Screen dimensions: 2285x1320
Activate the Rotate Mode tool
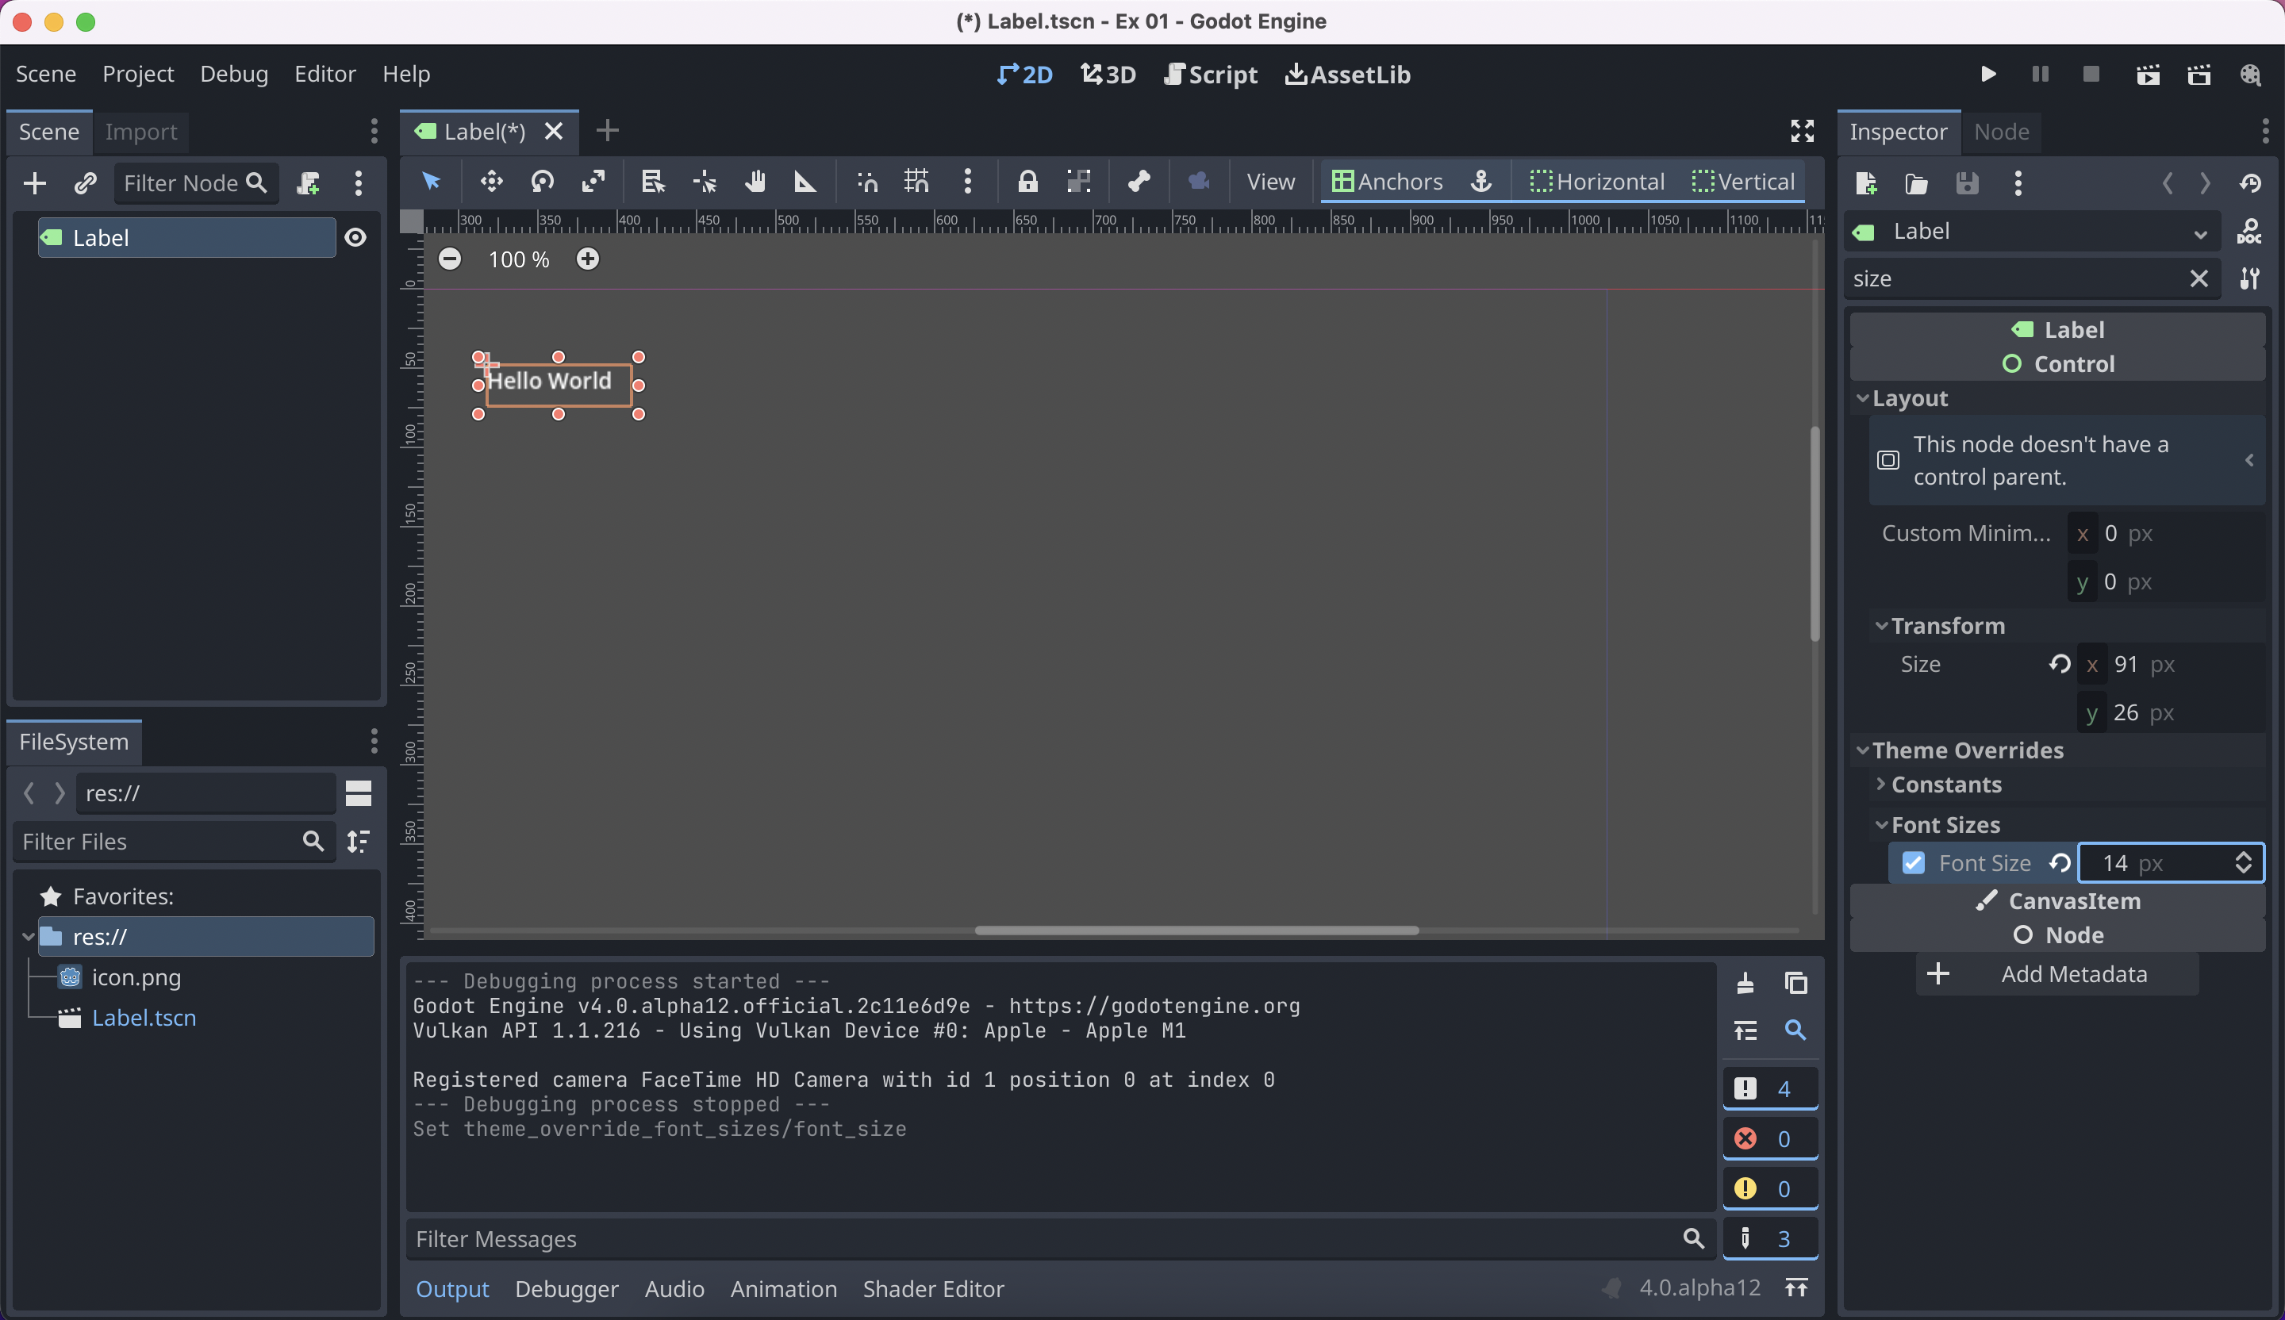coord(542,182)
